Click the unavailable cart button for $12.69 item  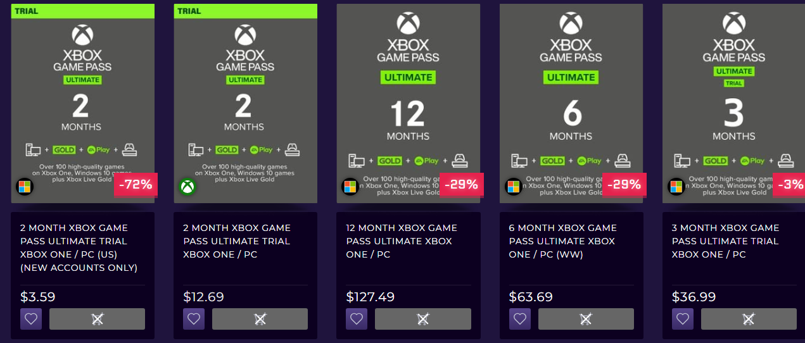coord(260,319)
